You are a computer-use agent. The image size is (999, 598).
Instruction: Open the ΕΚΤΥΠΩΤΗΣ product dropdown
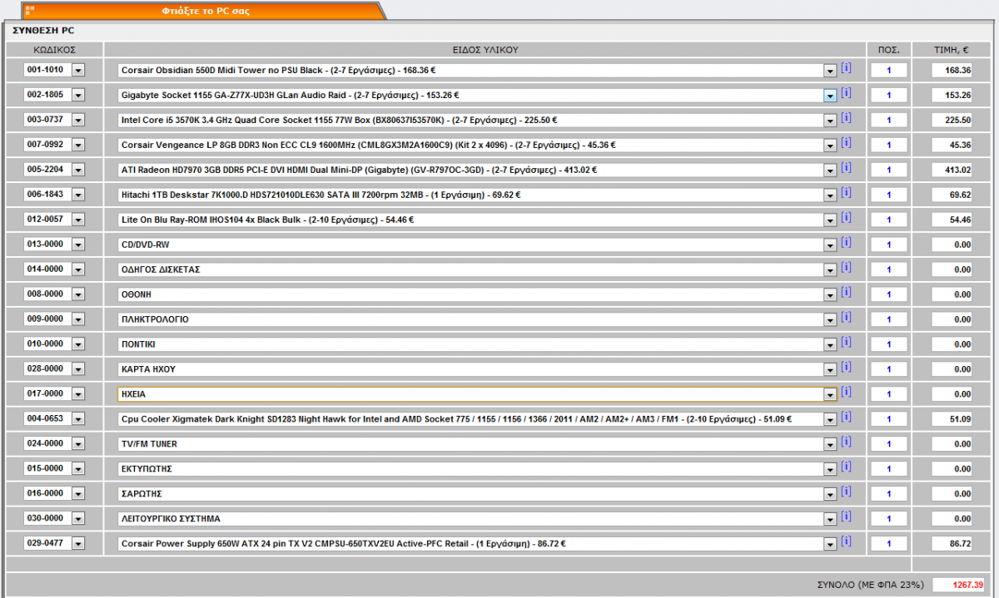pyautogui.click(x=830, y=469)
